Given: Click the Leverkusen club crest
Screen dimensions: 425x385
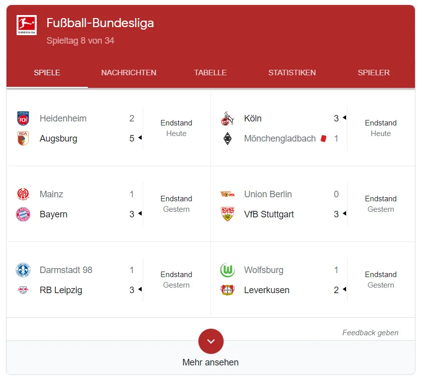Looking at the screenshot, I should click(228, 290).
